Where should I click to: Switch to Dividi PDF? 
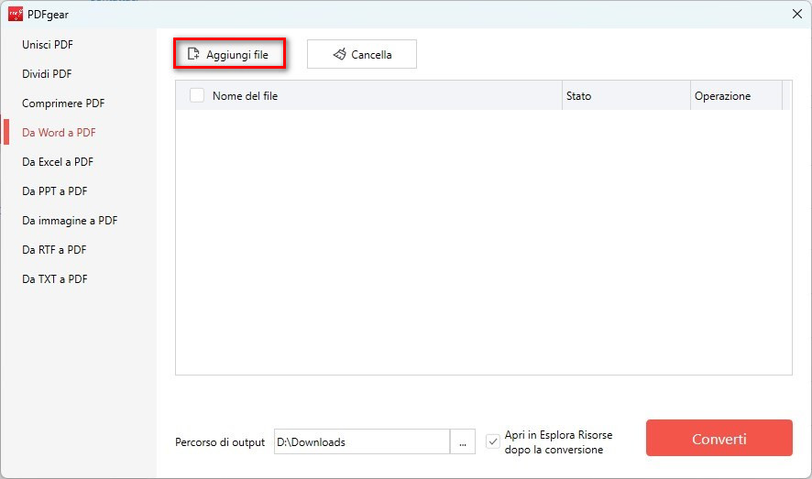pos(47,74)
